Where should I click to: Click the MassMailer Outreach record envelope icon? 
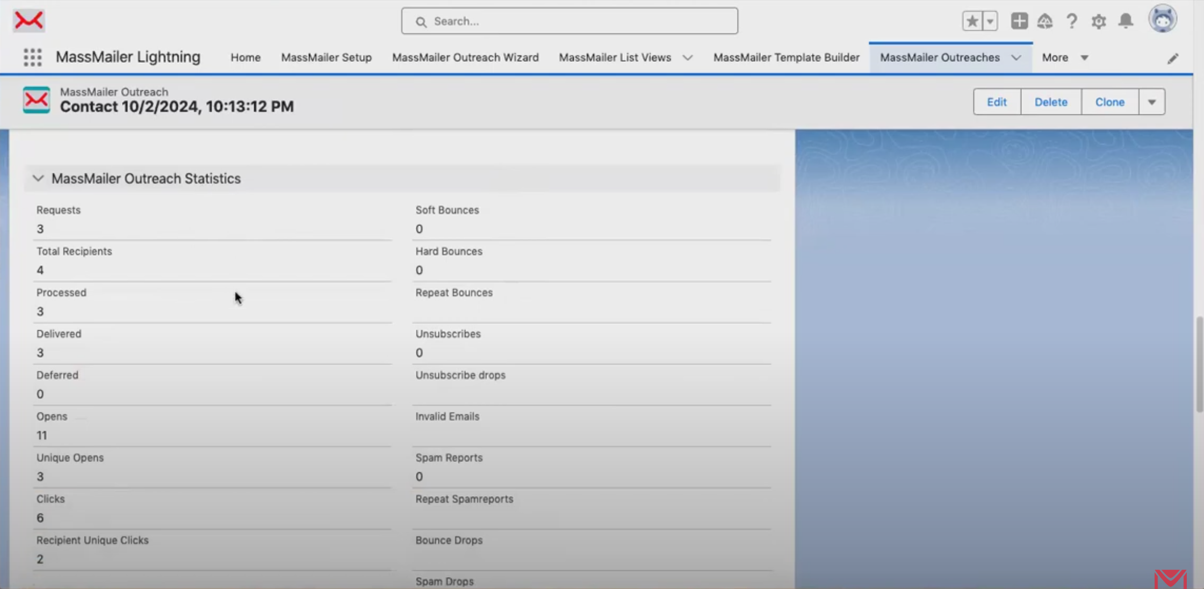[x=36, y=100]
